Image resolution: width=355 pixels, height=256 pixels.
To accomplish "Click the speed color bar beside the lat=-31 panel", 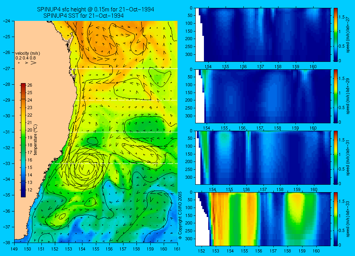I will pyautogui.click(x=335, y=158).
